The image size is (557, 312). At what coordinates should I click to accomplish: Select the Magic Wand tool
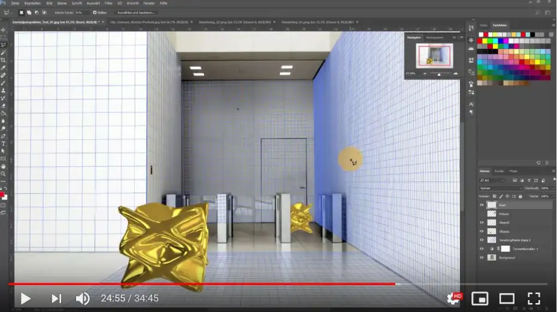pos(3,53)
